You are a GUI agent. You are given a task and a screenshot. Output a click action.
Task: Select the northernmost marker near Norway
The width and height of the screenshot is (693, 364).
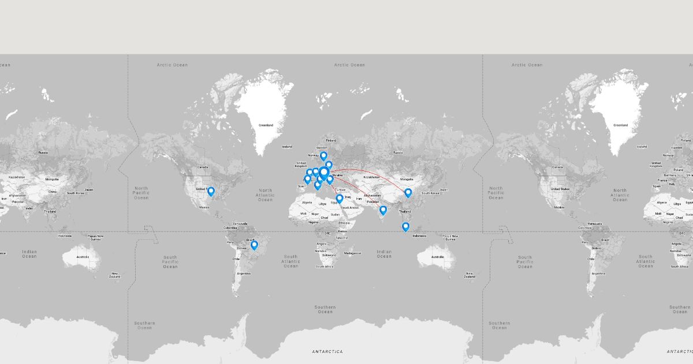point(323,155)
